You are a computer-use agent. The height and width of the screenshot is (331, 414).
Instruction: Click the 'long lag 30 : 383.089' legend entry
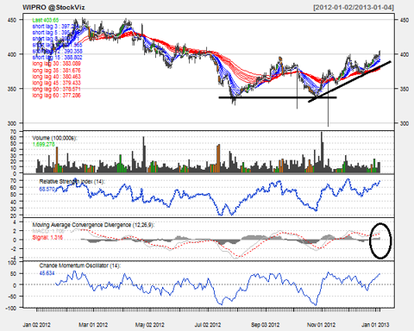pos(57,64)
